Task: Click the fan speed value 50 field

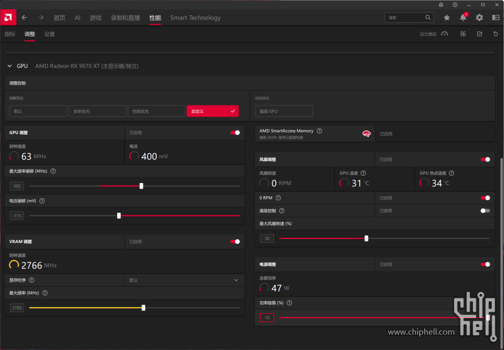Action: click(267, 238)
